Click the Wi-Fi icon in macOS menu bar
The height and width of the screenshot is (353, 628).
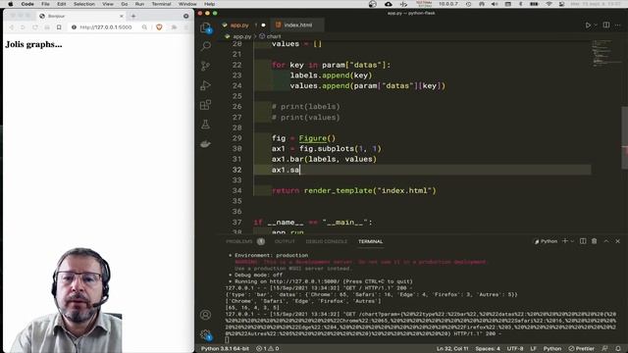[549, 4]
